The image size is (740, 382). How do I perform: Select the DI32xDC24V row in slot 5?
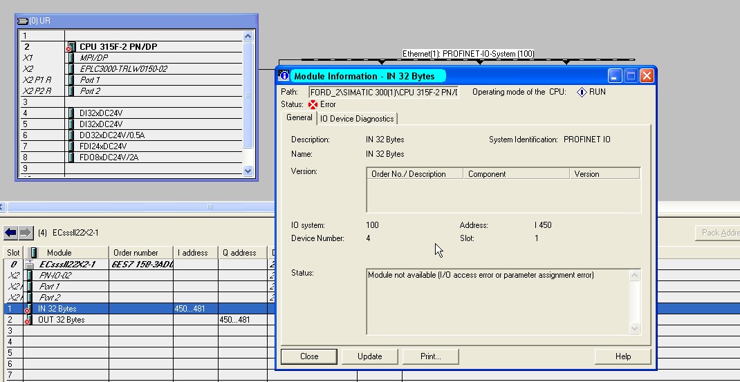tap(131, 124)
